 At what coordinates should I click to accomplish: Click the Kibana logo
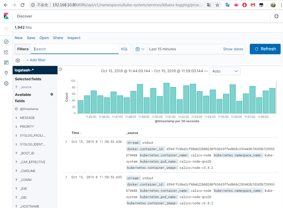(x=6, y=16)
